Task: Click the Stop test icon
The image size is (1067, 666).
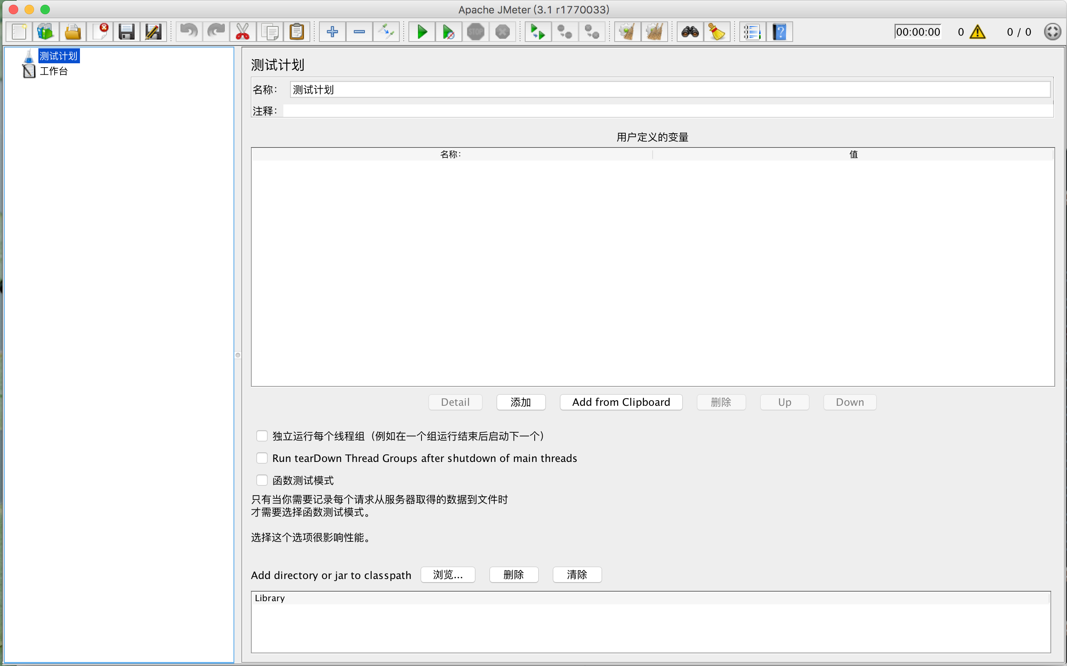Action: 476,32
